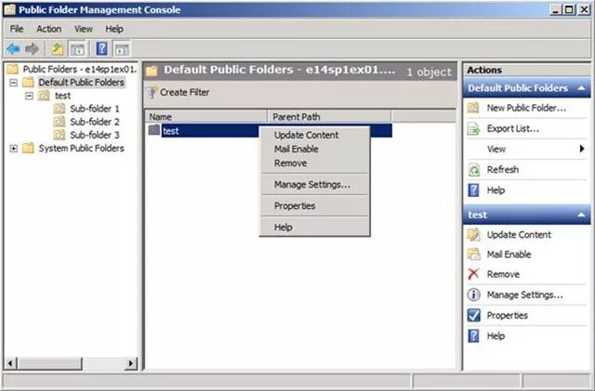Image resolution: width=595 pixels, height=391 pixels.
Task: Select System Public Folders in tree
Action: pos(81,149)
